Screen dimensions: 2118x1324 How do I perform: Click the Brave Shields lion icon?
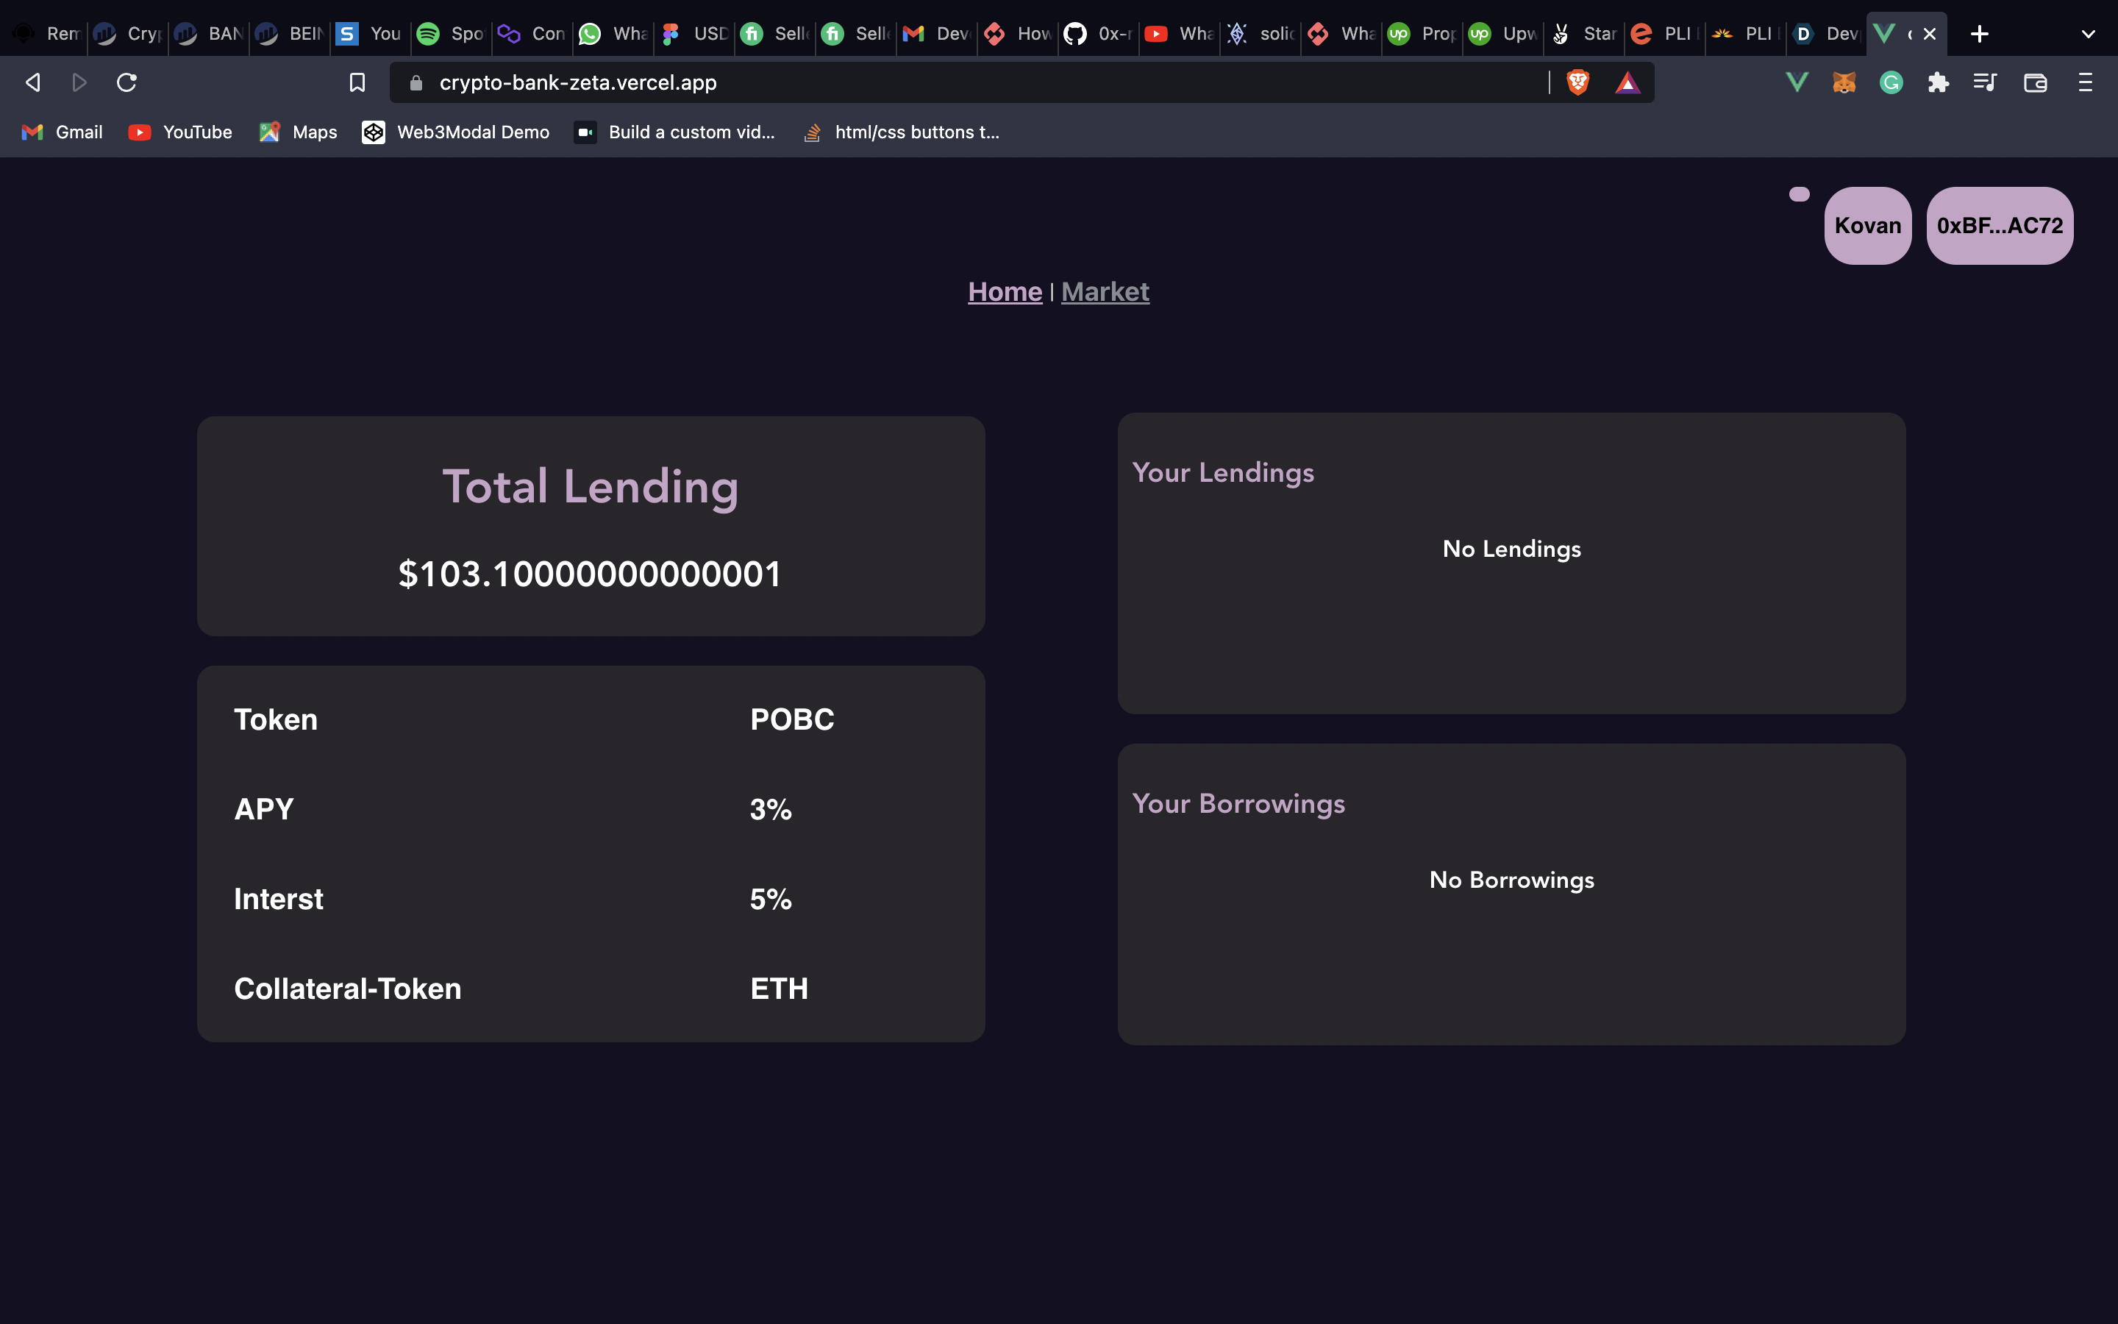coord(1577,82)
